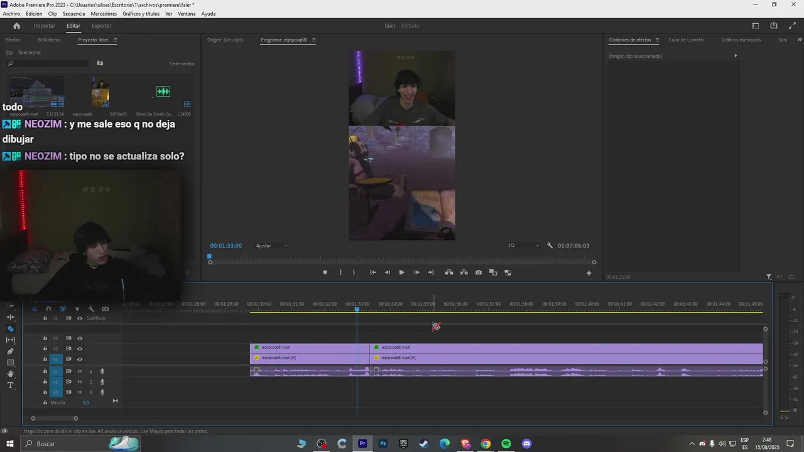Viewport: 804px width, 452px height.
Task: Open Spotify from the taskbar
Action: [506, 444]
